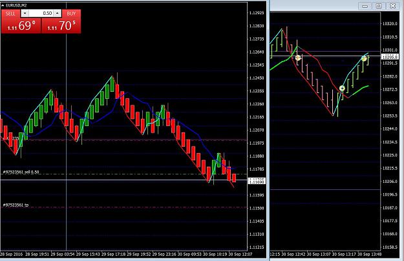Minimize the right chart window
This screenshot has height=261, width=404.
[365, 6]
